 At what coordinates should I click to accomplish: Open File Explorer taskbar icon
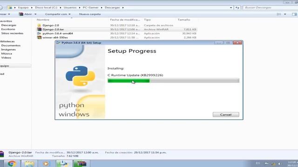click(29, 163)
